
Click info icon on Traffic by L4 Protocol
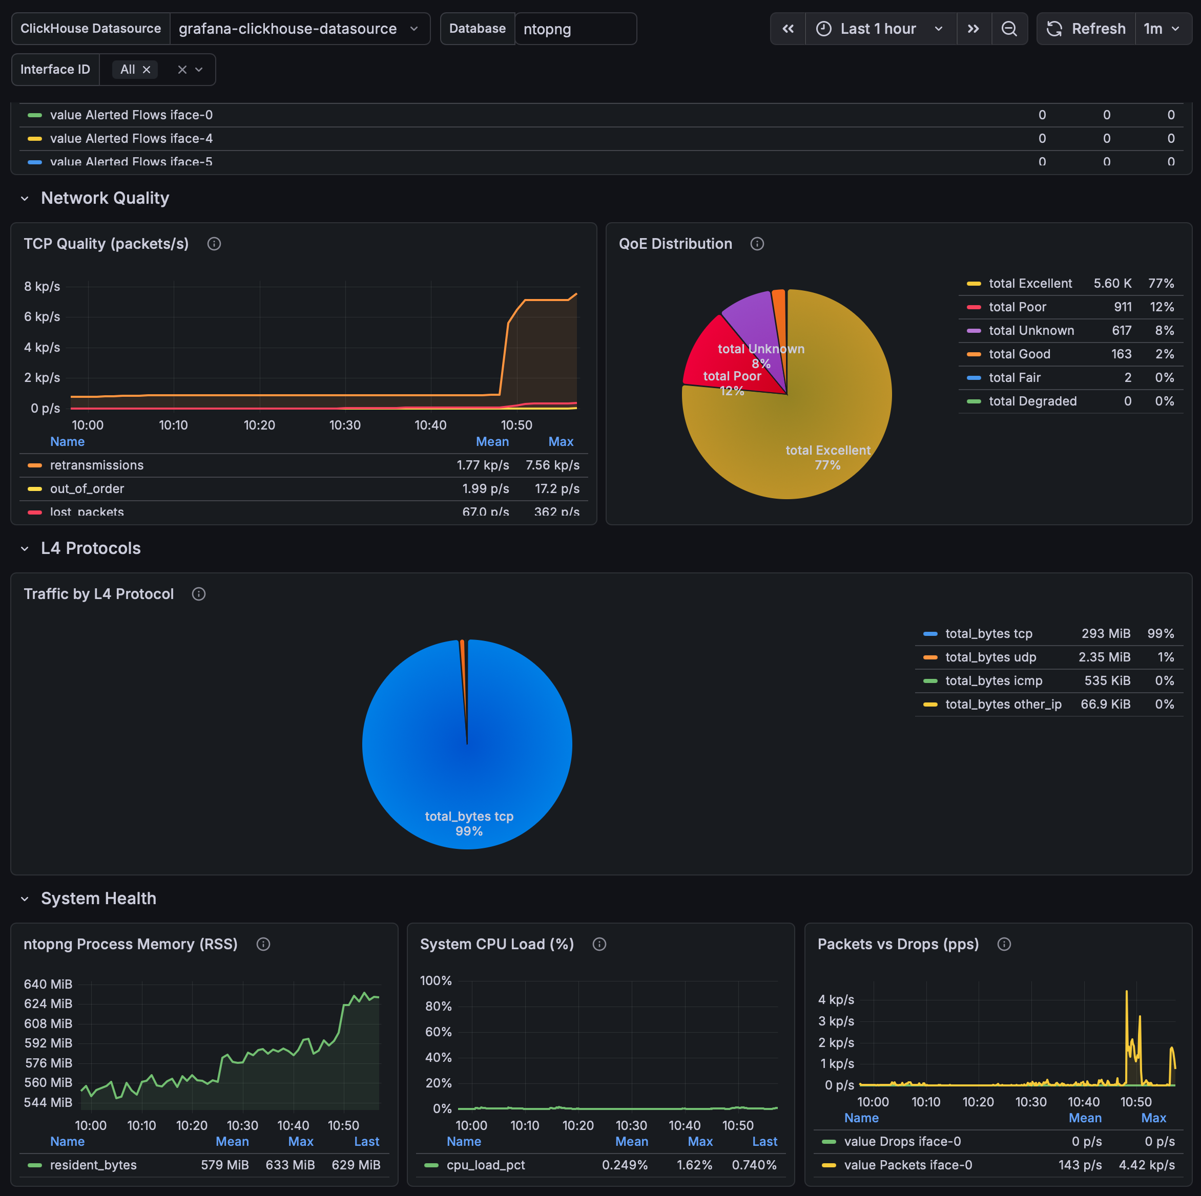(x=198, y=594)
